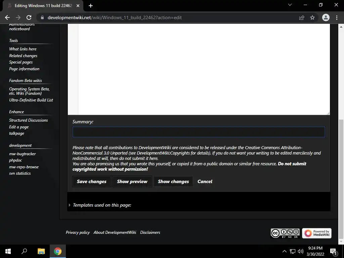Bookmark this page with the star icon

pos(312,17)
